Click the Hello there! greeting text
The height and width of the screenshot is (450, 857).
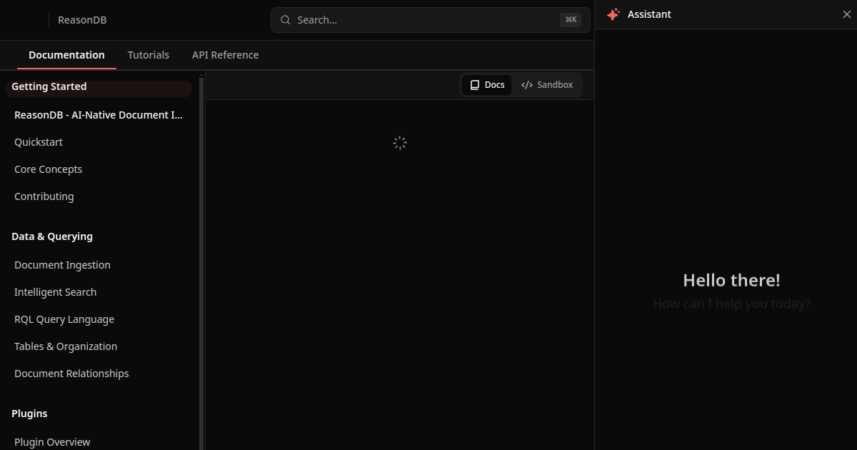click(731, 280)
